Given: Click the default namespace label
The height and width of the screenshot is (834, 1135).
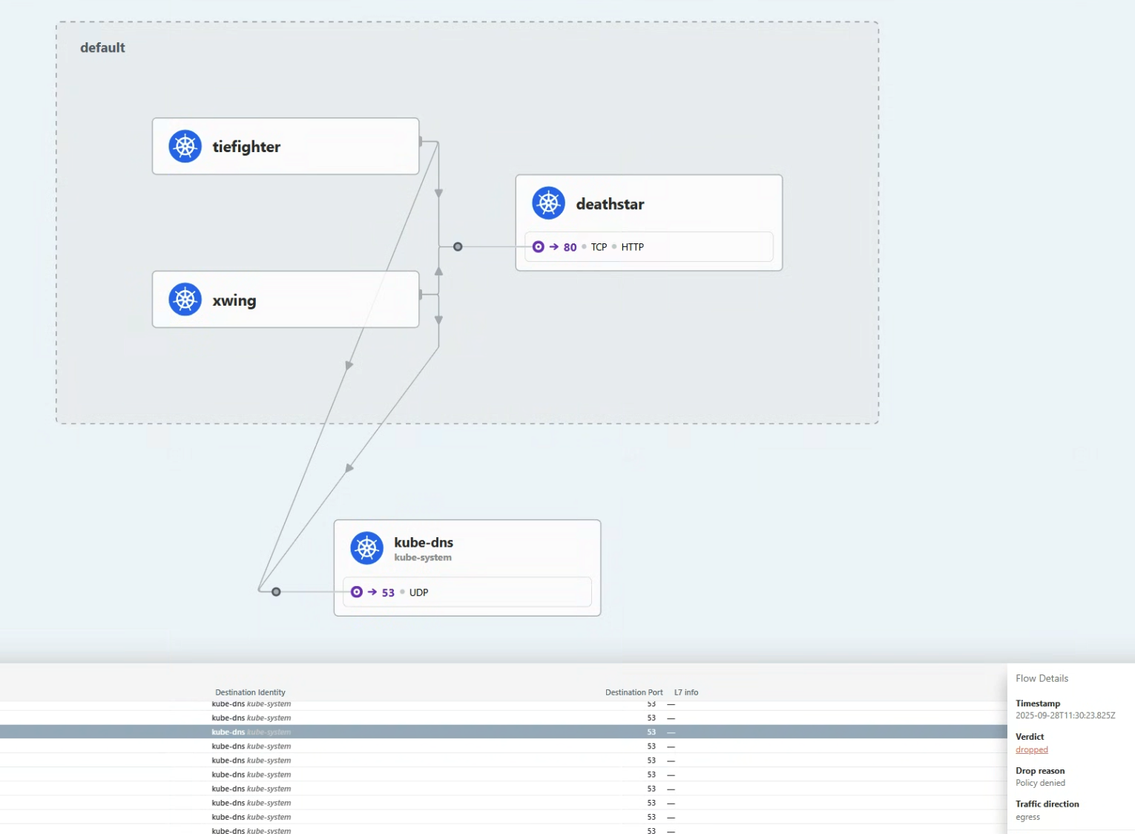Looking at the screenshot, I should pyautogui.click(x=102, y=47).
